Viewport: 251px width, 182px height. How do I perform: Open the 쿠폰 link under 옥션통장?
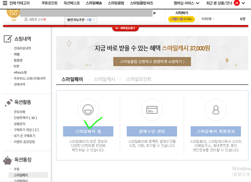(x=16, y=169)
